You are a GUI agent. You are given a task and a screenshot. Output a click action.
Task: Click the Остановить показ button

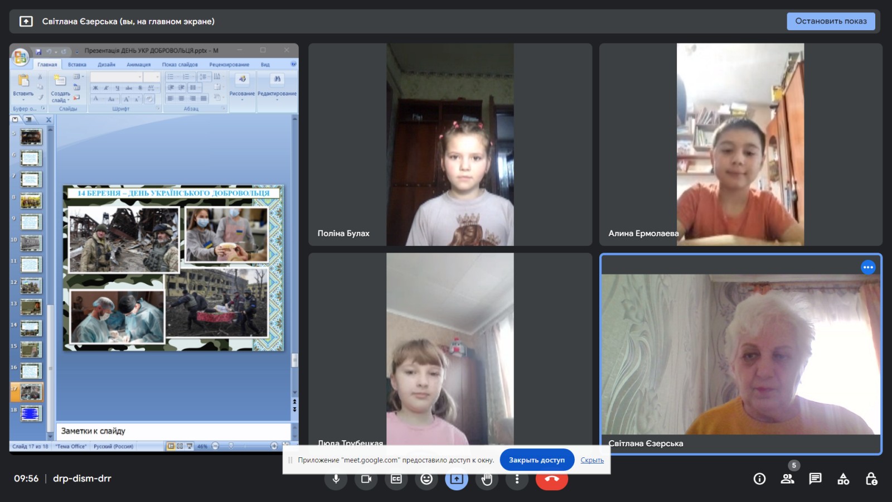coord(831,21)
